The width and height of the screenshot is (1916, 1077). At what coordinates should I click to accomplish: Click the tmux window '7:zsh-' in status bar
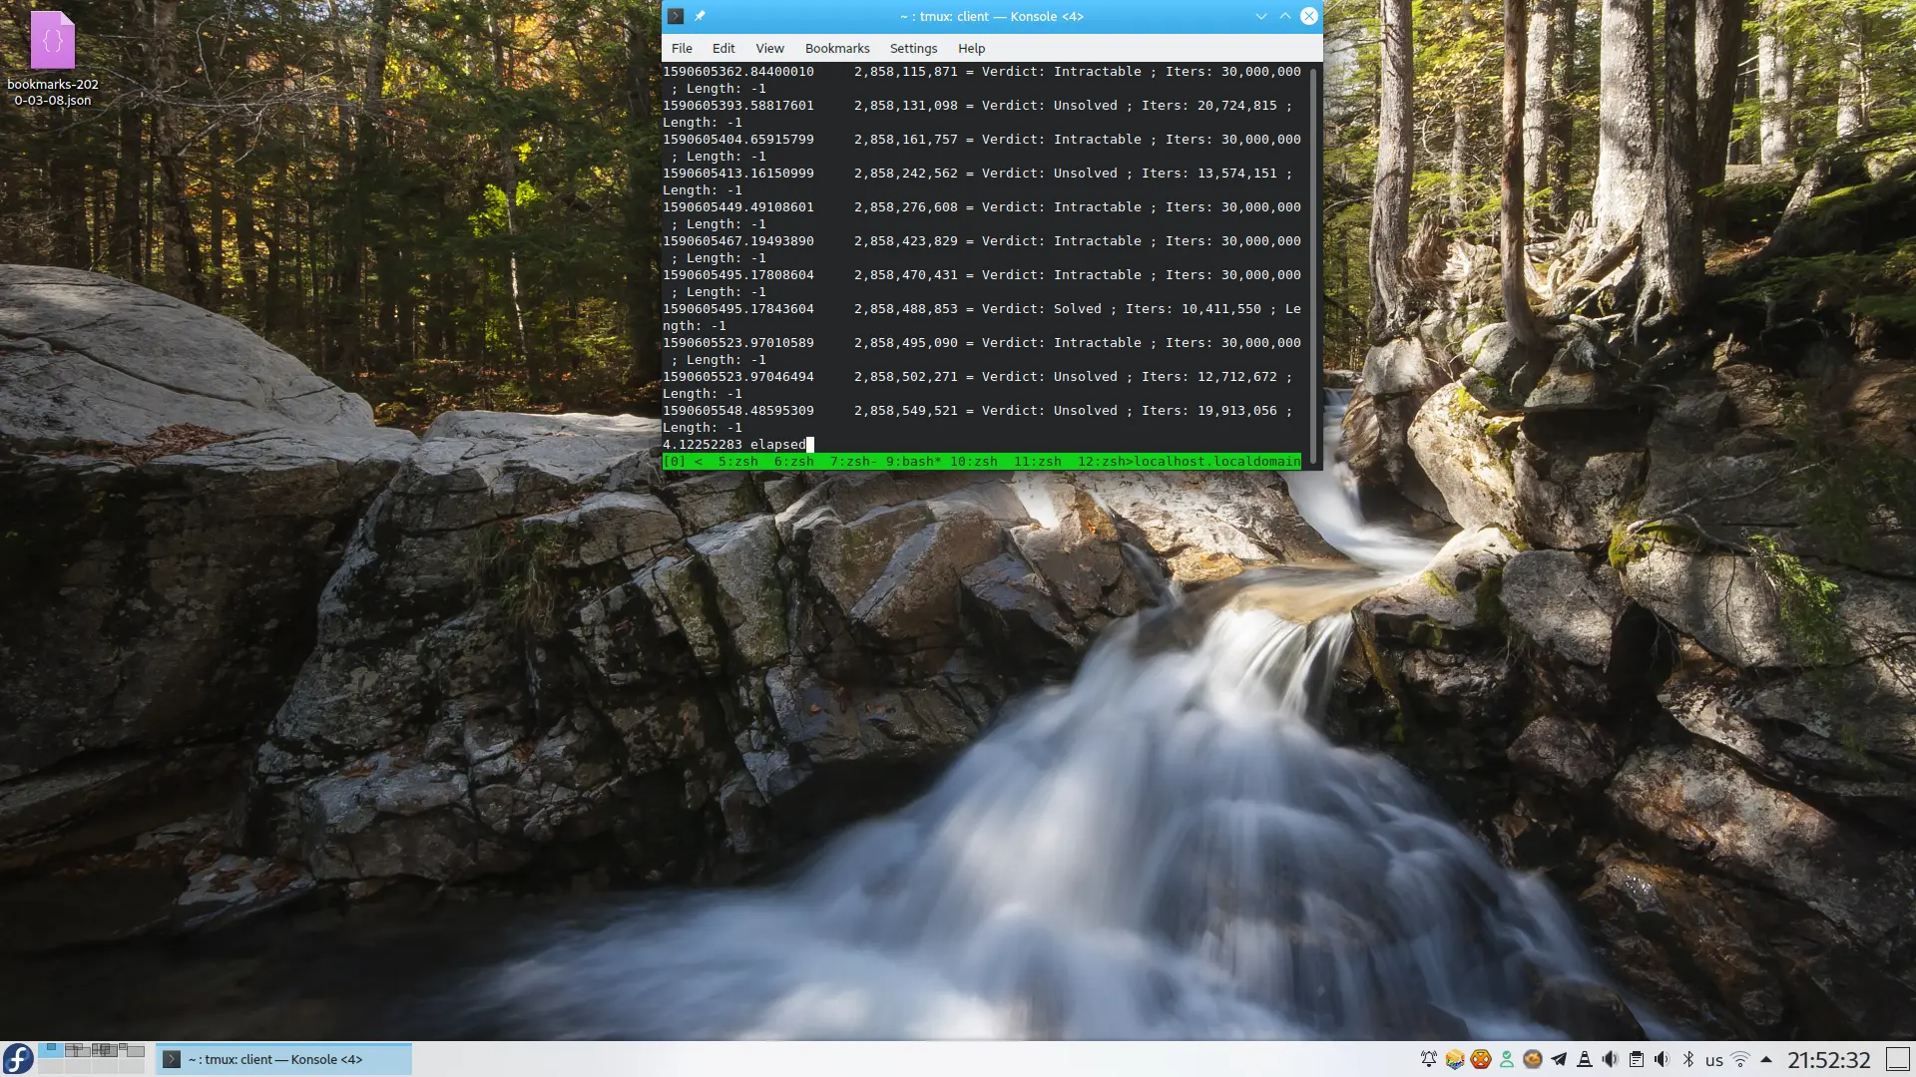[853, 461]
